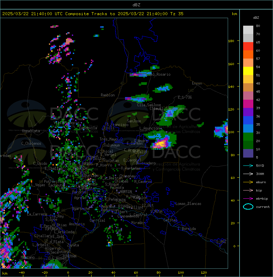Click the cyan 50YD arrow in legend
The width and height of the screenshot is (273, 277).
248,166
